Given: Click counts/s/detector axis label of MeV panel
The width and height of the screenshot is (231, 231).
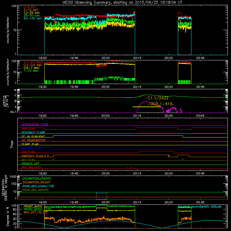Looking at the screenshot, I should coord(8,72).
